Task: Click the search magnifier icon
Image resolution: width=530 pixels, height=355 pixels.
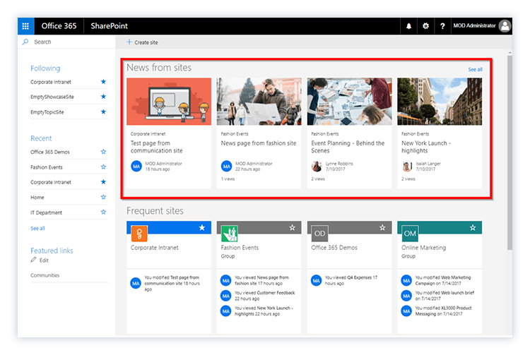Action: coord(25,42)
